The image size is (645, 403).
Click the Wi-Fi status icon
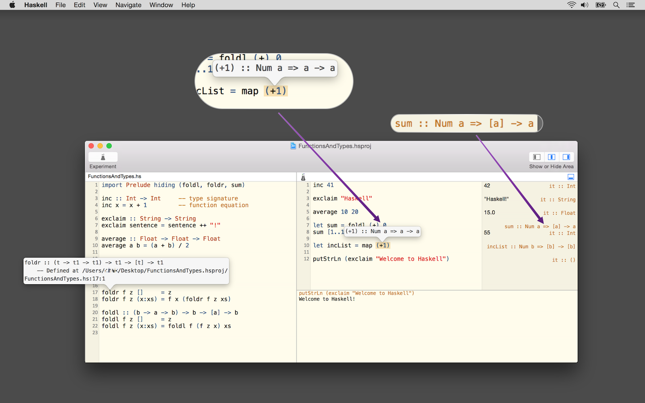(x=572, y=5)
